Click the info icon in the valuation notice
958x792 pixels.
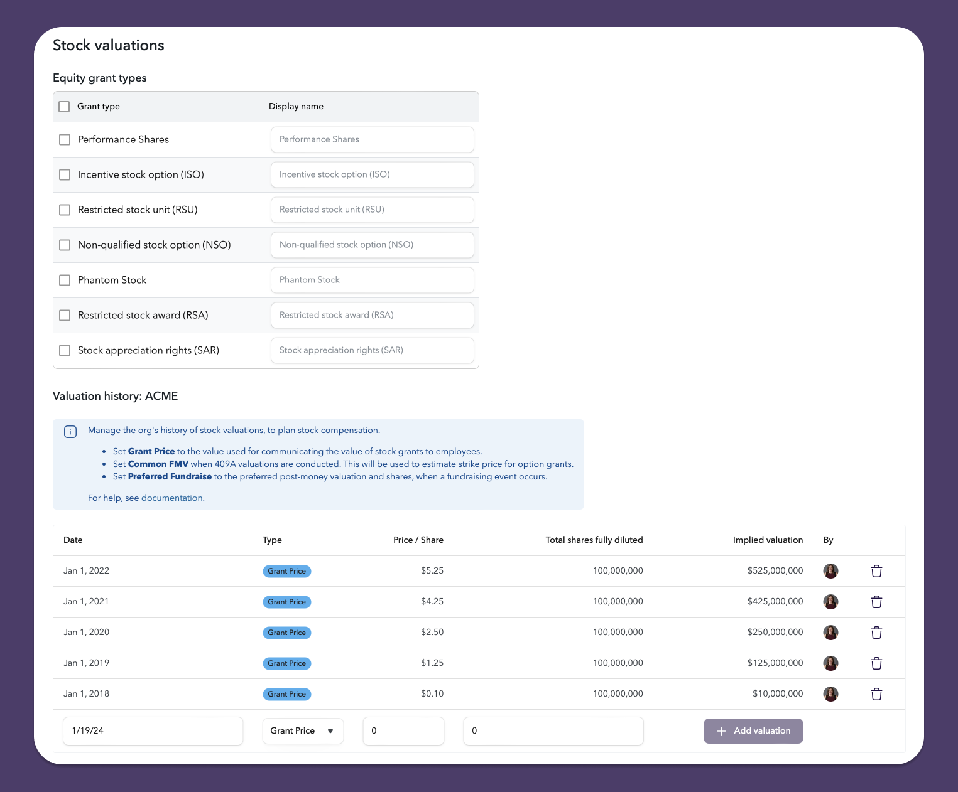(70, 431)
